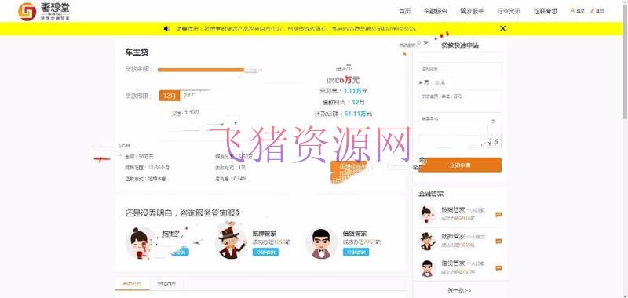Open the 金融服务 nav item
628x298 pixels.
point(436,11)
